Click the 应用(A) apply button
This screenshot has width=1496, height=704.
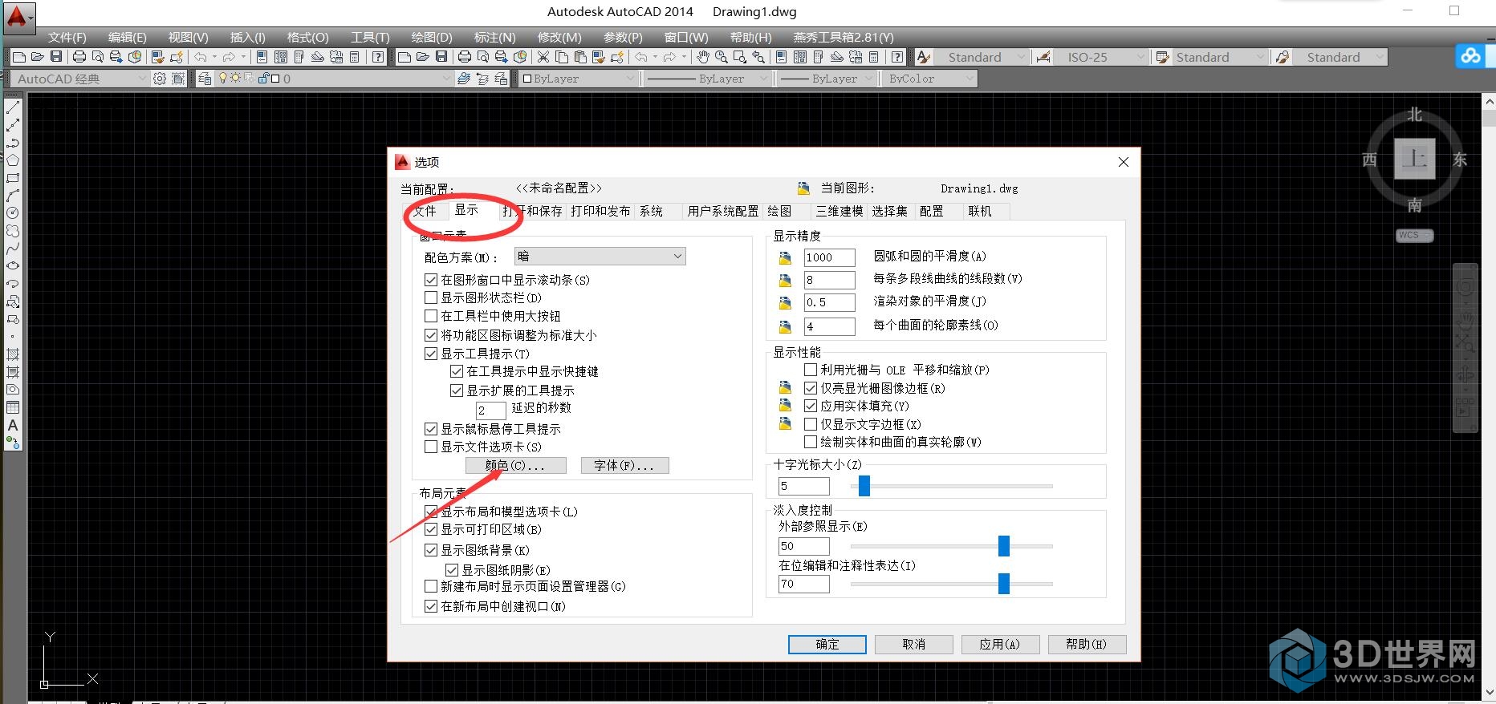[1001, 644]
